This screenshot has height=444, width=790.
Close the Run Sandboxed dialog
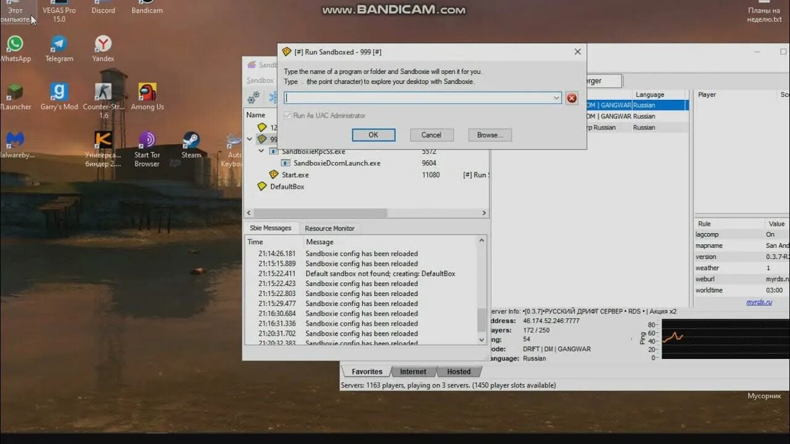pos(578,52)
